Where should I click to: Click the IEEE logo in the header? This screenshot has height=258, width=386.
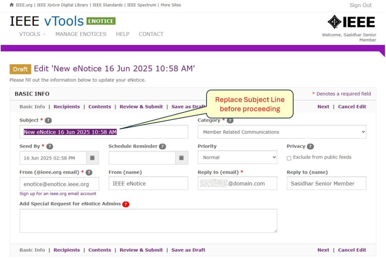click(351, 22)
